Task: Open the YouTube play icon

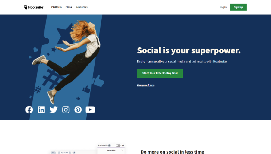Action: [x=90, y=110]
